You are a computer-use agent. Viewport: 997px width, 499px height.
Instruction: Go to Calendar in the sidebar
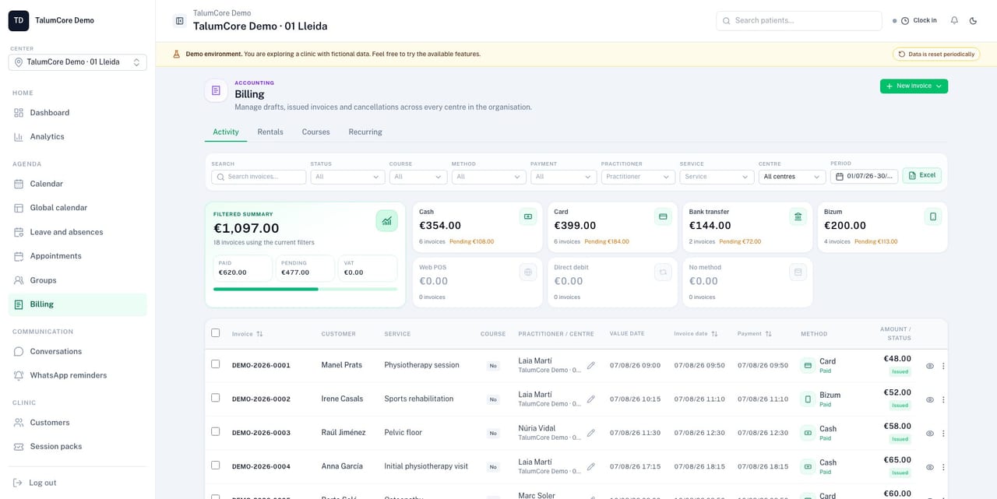[x=78, y=184]
